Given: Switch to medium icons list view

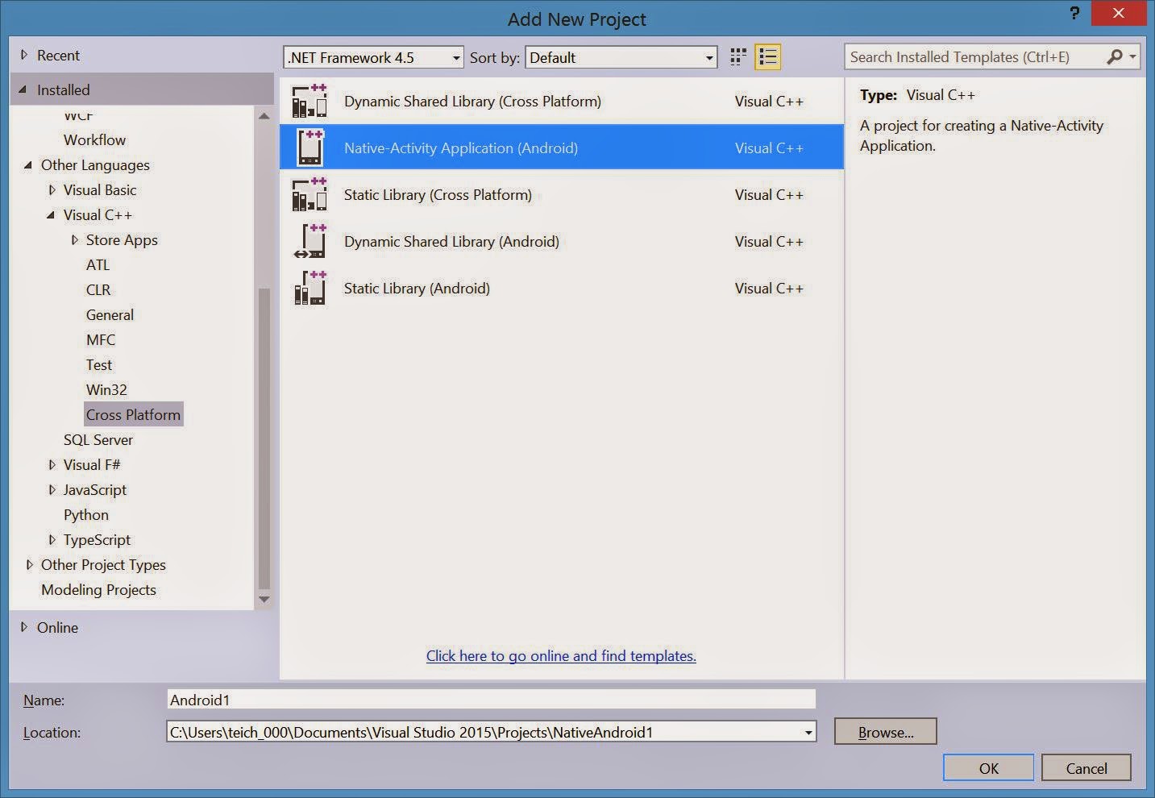Looking at the screenshot, I should coord(767,57).
